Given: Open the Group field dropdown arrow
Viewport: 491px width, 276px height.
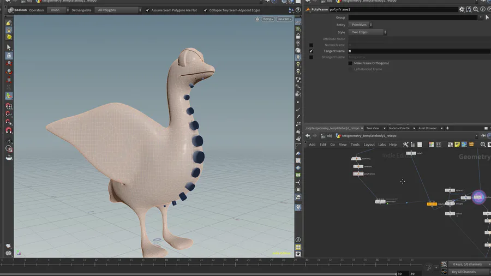Looking at the screenshot, I should click(481, 17).
